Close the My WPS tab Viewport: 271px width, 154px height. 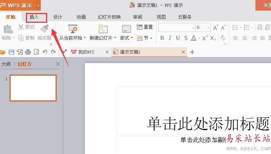tap(107, 52)
